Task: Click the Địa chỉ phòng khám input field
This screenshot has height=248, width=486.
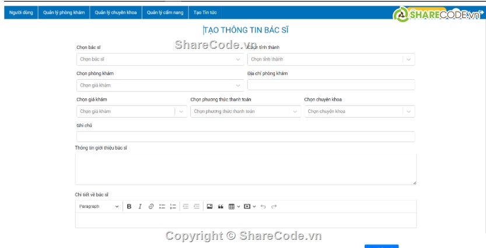Action: pyautogui.click(x=331, y=85)
